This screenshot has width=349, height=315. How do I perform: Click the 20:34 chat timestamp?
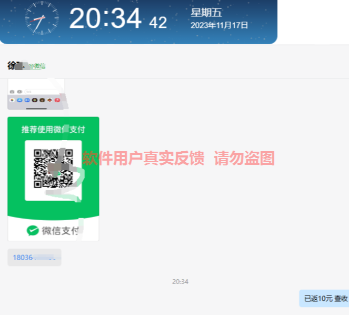(x=180, y=282)
